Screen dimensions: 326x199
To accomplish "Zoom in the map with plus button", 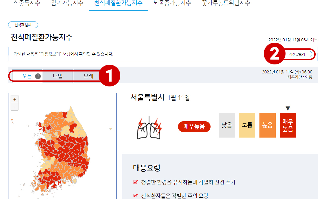I will [14, 99].
